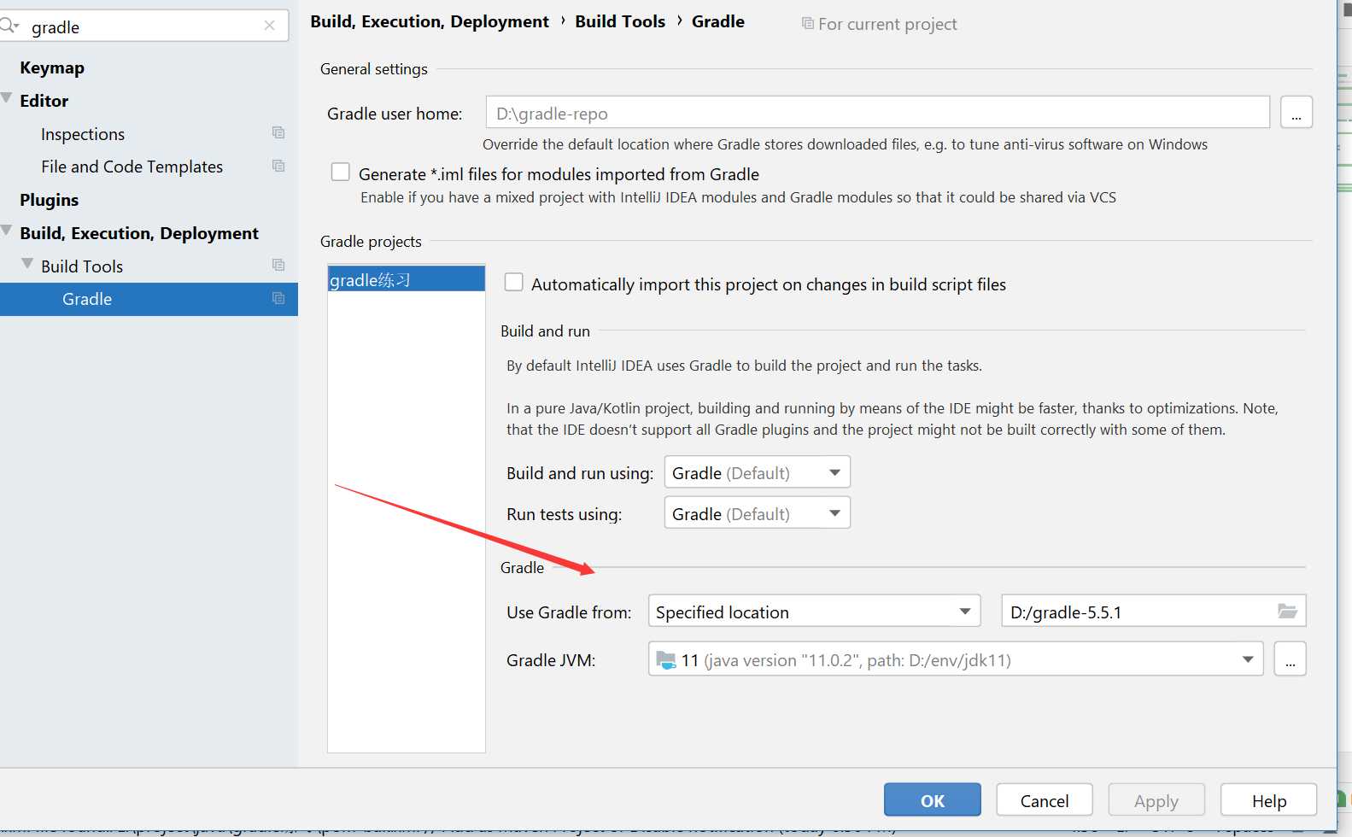Viewport: 1352px width, 837px height.
Task: Click the Help button
Action: click(x=1269, y=800)
